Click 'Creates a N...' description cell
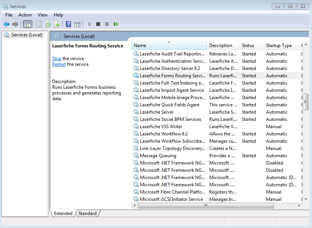This screenshot has height=228, width=312. 222,148
